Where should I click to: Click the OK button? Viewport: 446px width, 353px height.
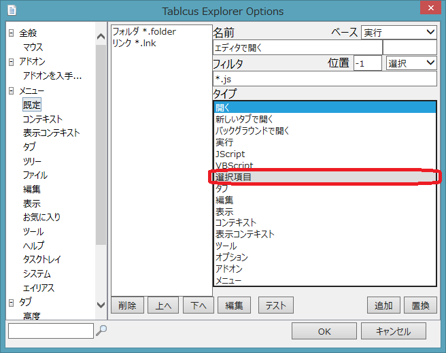324,331
